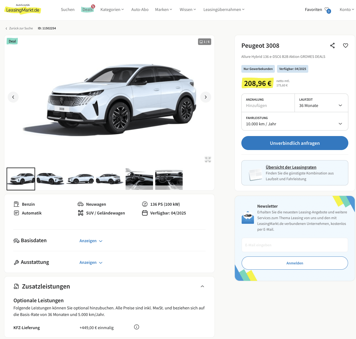Click the 136 PS speedometer icon
This screenshot has height=339, width=356.
145,204
